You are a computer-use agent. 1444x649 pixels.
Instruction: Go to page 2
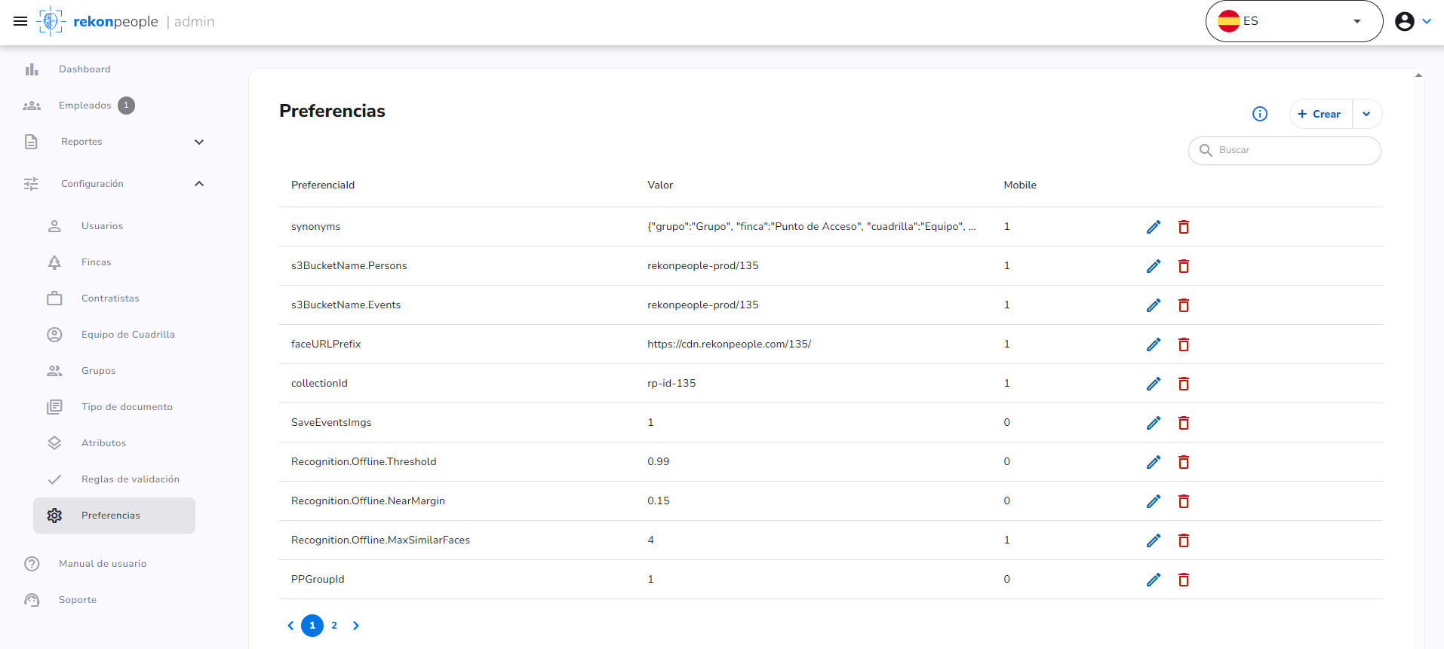point(334,626)
